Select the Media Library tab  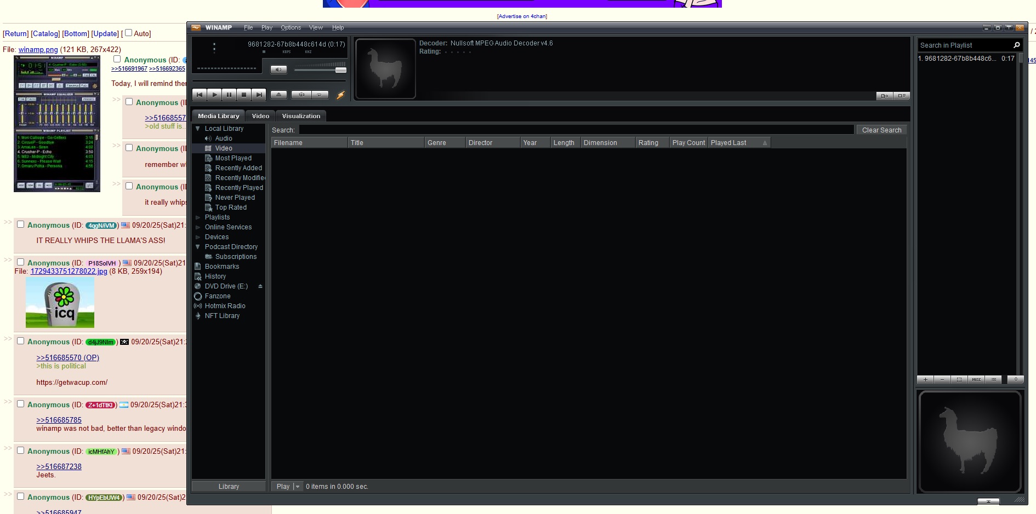(x=218, y=116)
